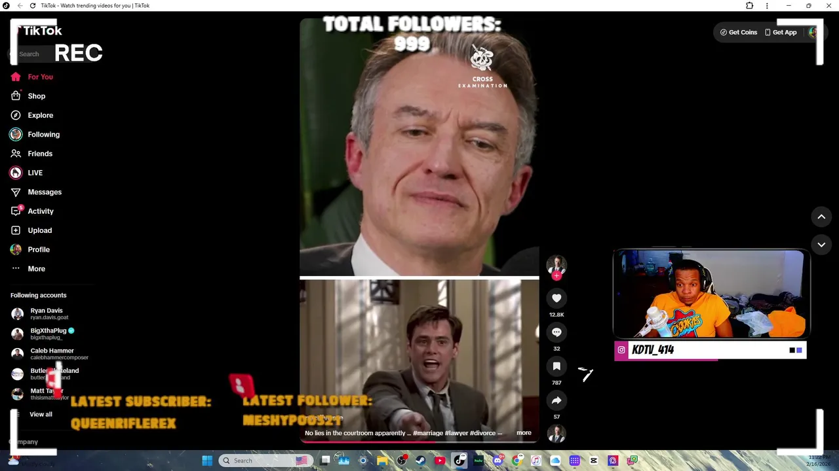Click Get Coins button
Screen dimensions: 839x471
(x=739, y=32)
